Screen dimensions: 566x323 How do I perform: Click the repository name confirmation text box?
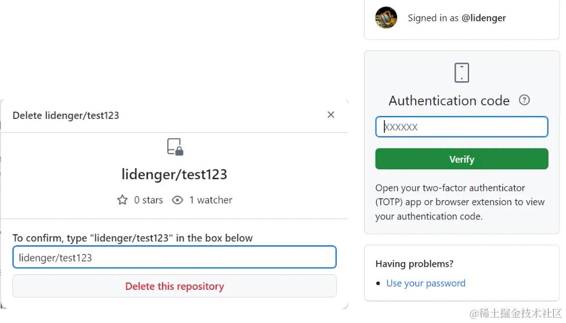174,257
